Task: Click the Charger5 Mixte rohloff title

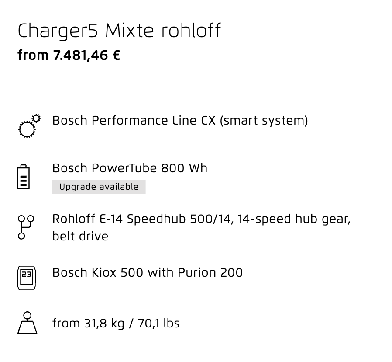Action: 119,31
